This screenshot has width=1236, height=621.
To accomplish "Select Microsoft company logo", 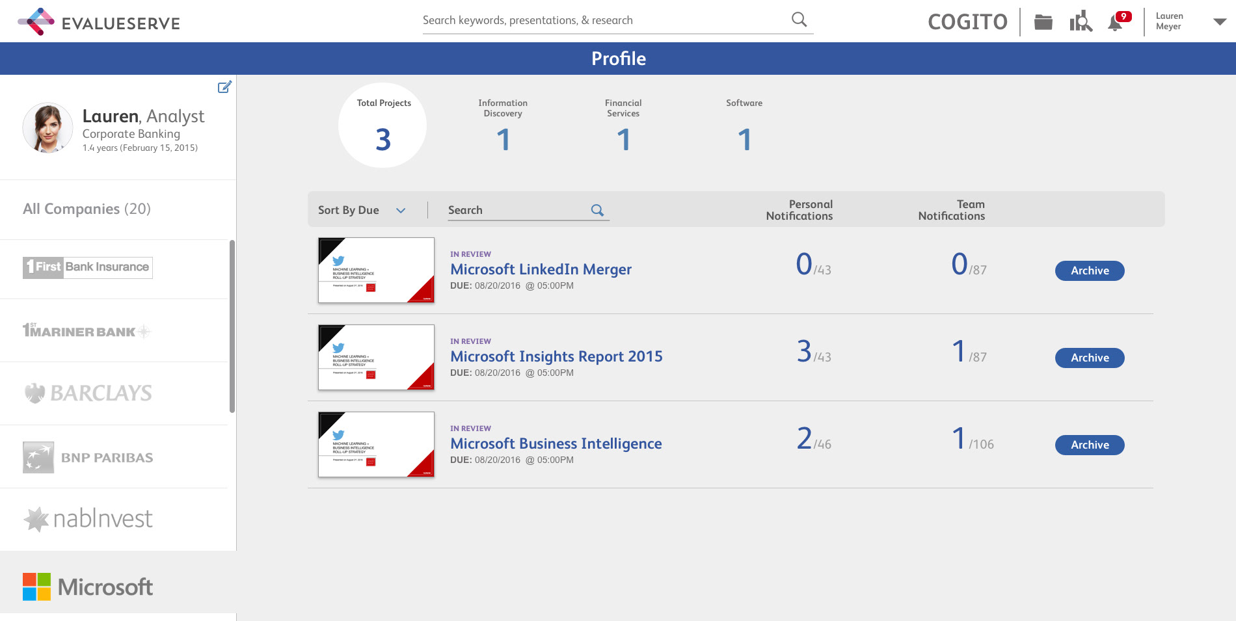I will (88, 587).
